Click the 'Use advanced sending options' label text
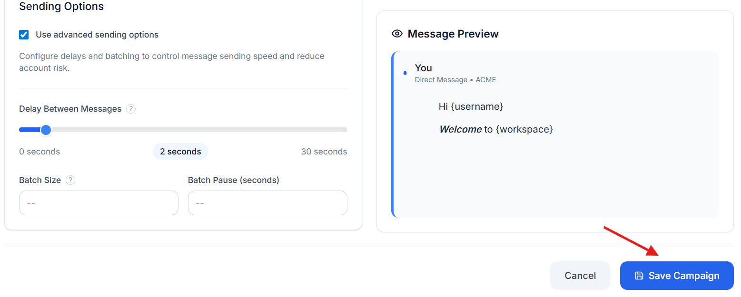 (97, 35)
